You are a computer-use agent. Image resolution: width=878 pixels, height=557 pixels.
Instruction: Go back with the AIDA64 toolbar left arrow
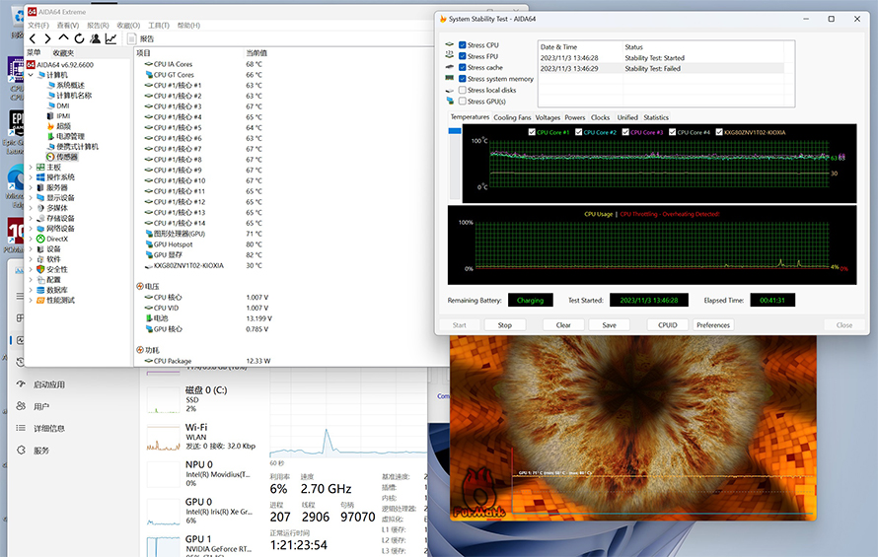(x=33, y=38)
